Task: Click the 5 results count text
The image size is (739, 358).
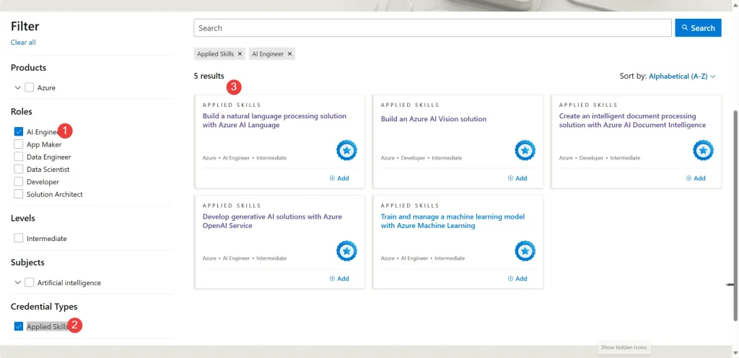Action: coord(209,75)
